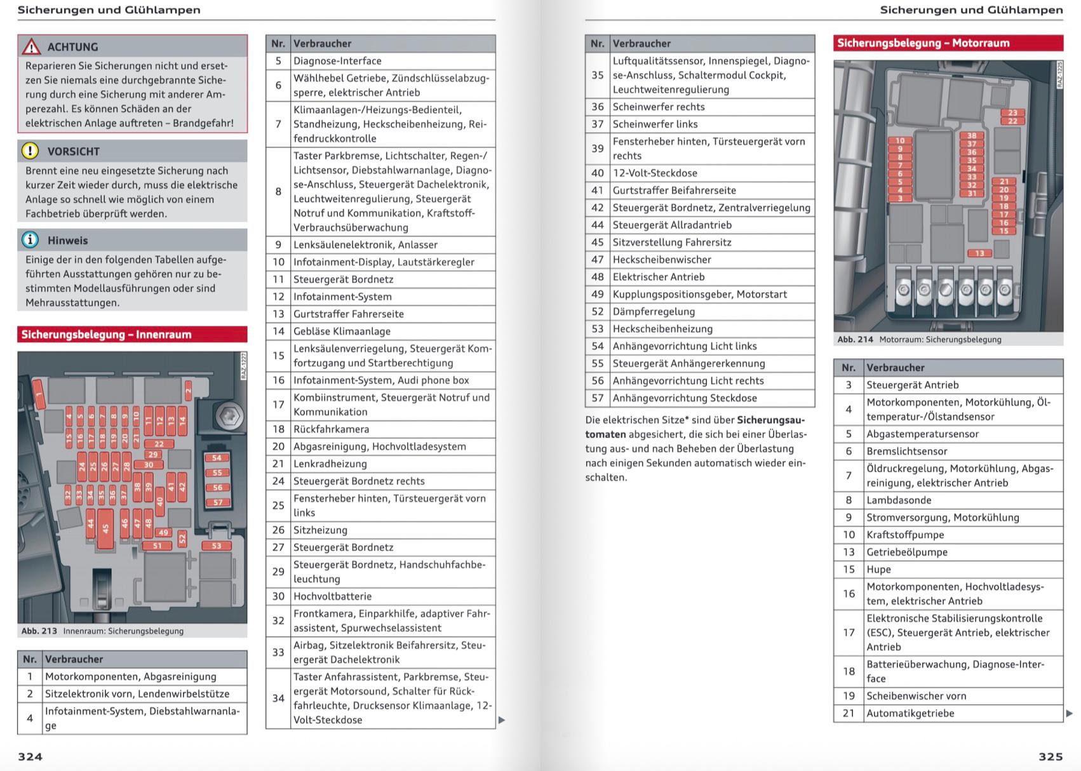Image resolution: width=1081 pixels, height=771 pixels.
Task: Click the ACHTUNG warning title text
Action: 73,47
